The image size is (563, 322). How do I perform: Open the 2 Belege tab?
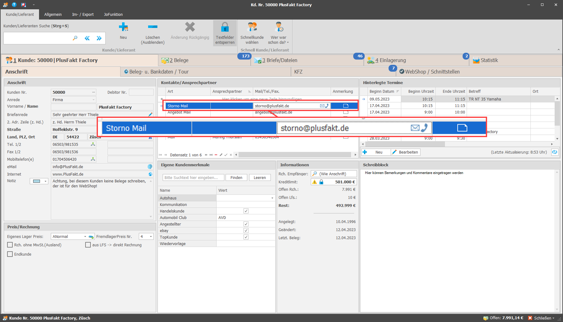(205, 60)
